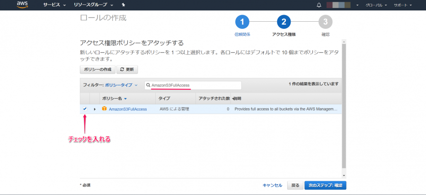Sort by ポリシー名 column header

115,99
